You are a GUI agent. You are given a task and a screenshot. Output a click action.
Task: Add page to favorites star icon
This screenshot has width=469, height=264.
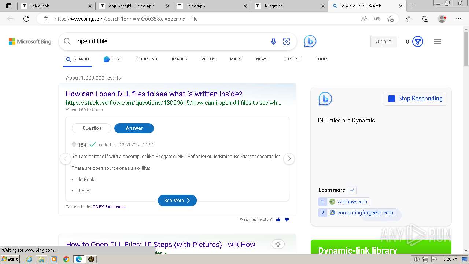(x=390, y=19)
